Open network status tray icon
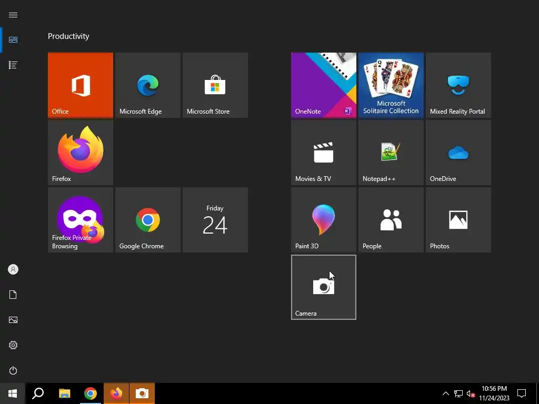The image size is (539, 404). (x=458, y=393)
